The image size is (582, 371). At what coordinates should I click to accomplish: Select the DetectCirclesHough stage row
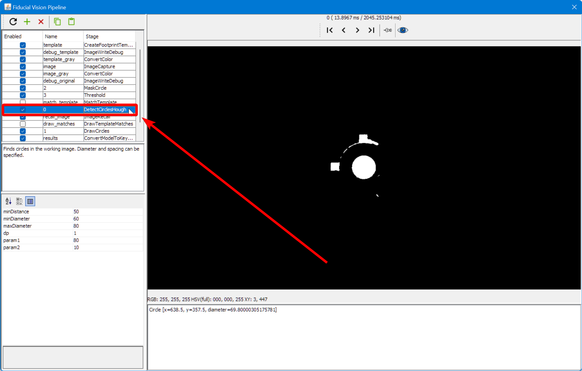105,110
